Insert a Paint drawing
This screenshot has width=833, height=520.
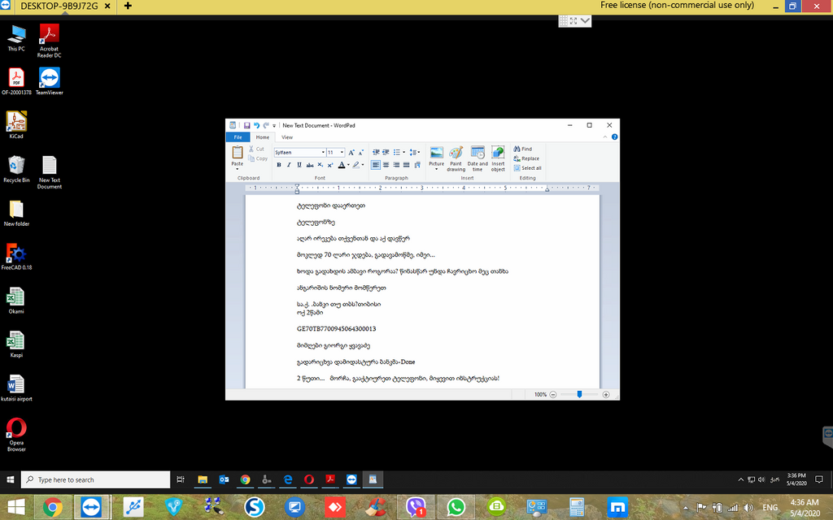456,158
